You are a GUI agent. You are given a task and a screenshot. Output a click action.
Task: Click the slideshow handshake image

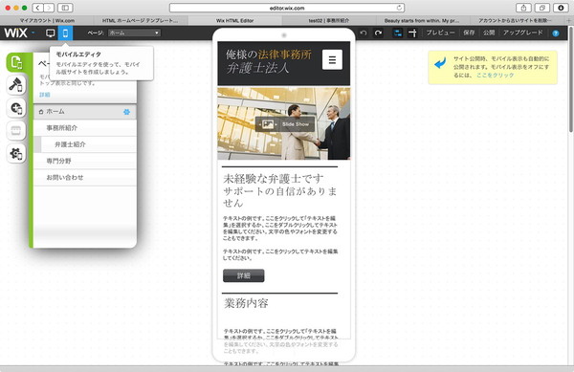284,123
